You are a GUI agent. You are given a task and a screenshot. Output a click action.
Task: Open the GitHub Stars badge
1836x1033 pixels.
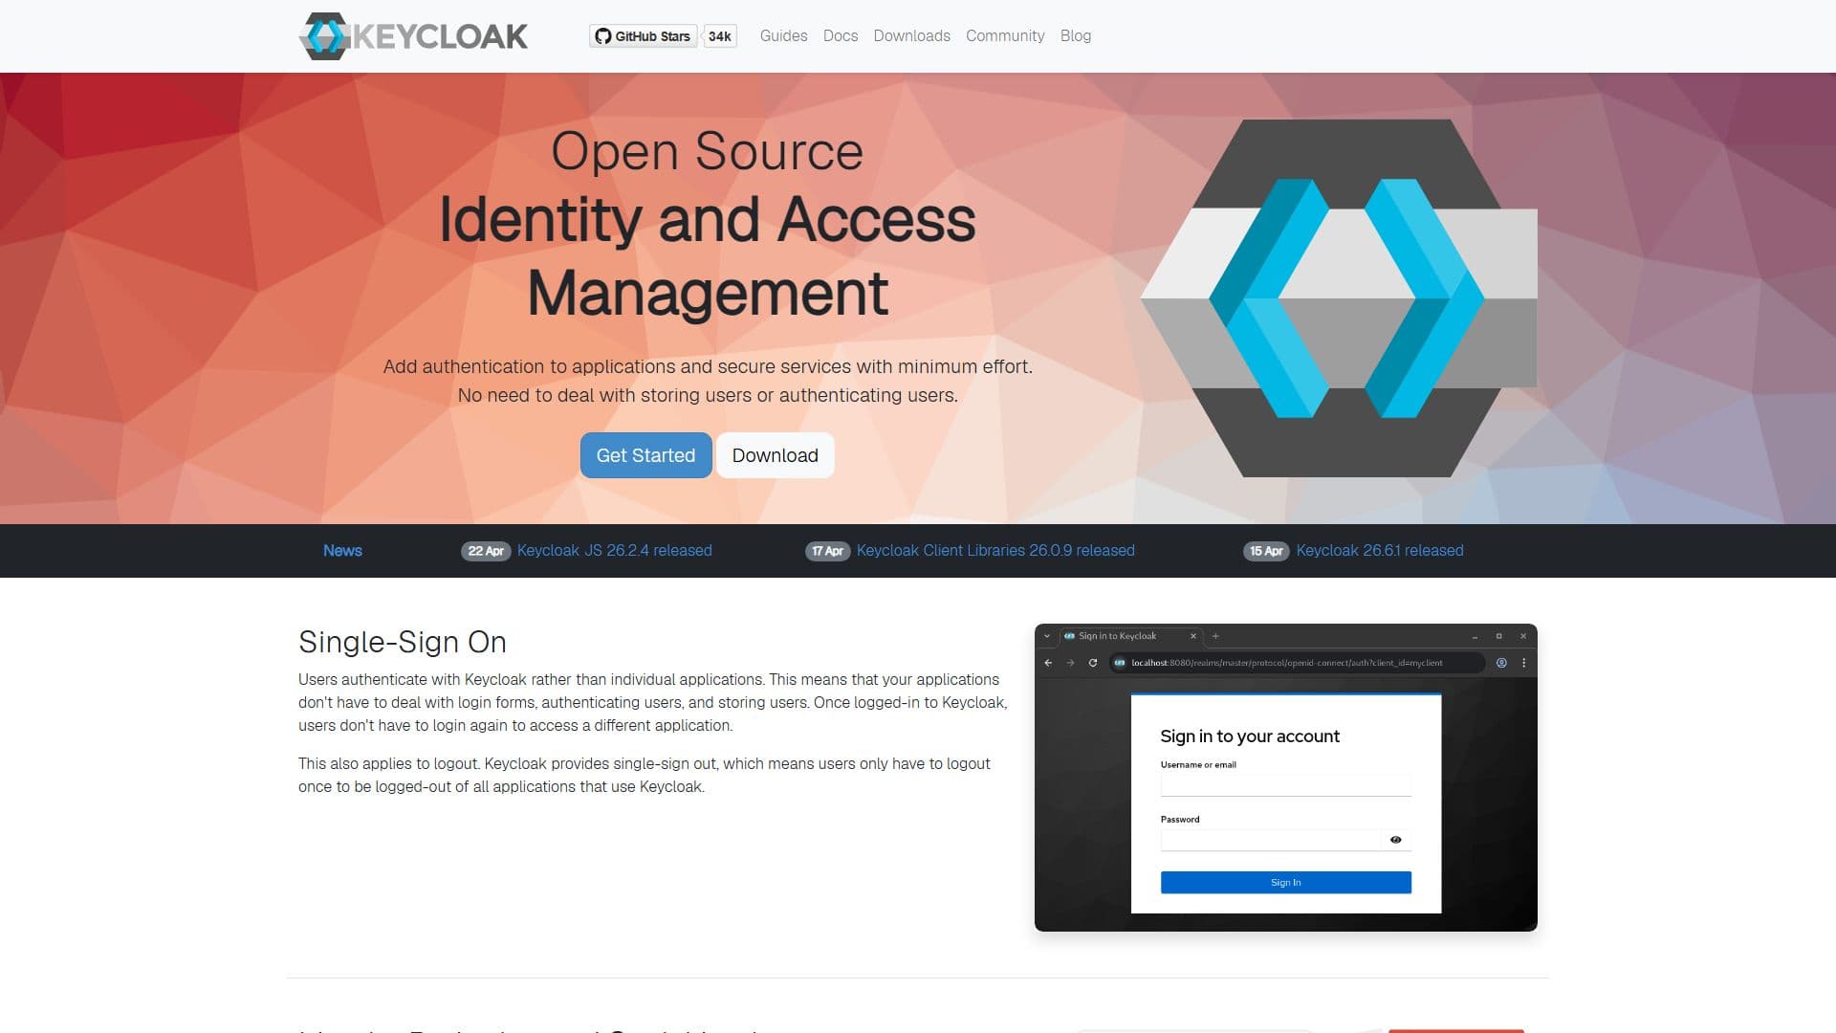(643, 36)
